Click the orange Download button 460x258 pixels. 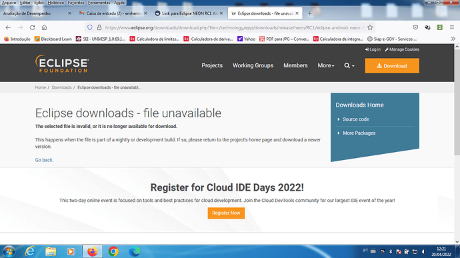(392, 66)
